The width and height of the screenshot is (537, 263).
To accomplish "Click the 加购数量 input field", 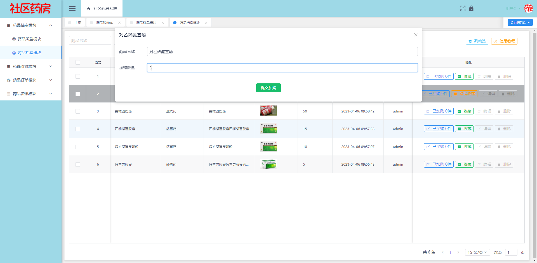I will [x=282, y=68].
